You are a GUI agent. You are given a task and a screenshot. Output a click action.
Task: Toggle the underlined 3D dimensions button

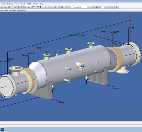62,7
